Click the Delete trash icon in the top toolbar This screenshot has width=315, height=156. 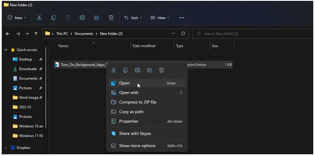point(111,18)
